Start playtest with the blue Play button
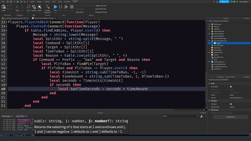The height and width of the screenshot is (141, 251). tap(55, 7)
